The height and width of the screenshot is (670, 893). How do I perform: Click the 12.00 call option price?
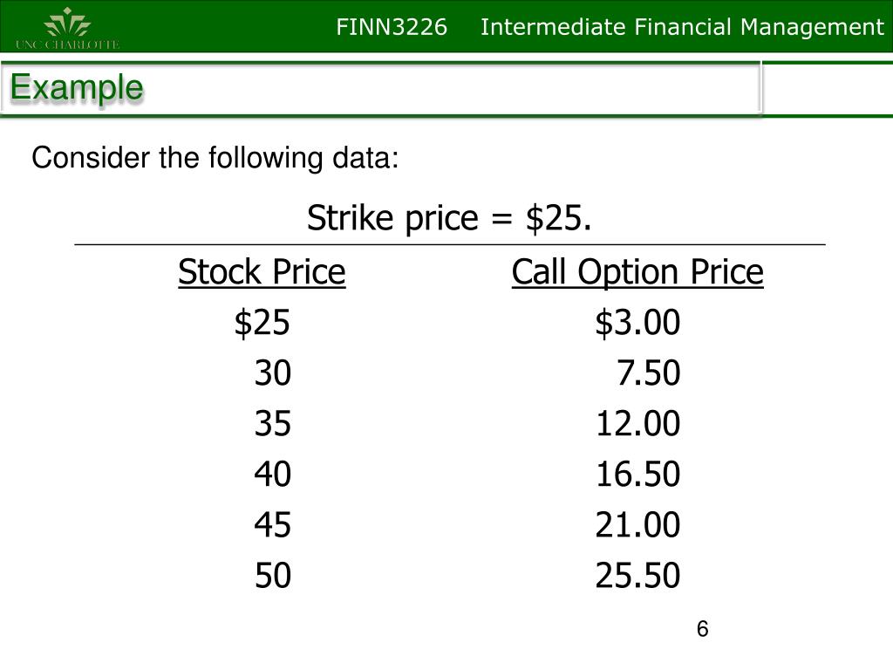[637, 424]
